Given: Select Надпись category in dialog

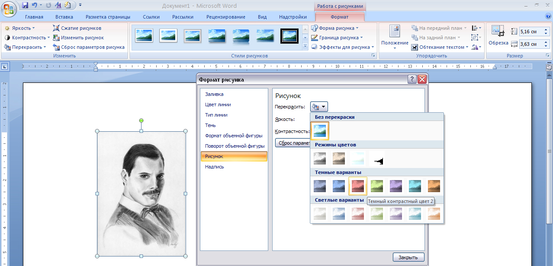Looking at the screenshot, I should [x=234, y=167].
